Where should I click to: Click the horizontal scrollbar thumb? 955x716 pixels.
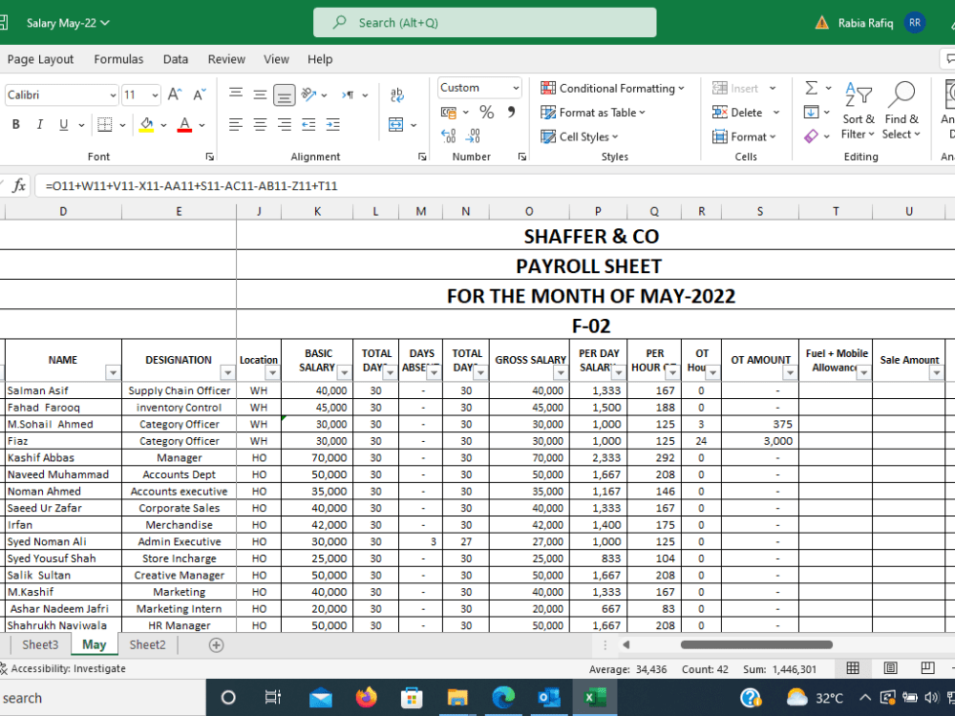pos(756,644)
